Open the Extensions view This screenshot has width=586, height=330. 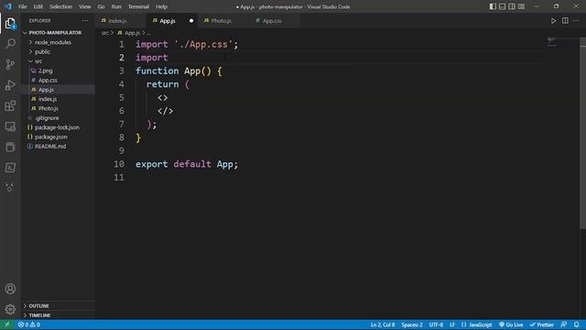coord(10,106)
